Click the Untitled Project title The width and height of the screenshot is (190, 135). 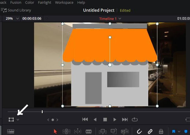coord(99,10)
